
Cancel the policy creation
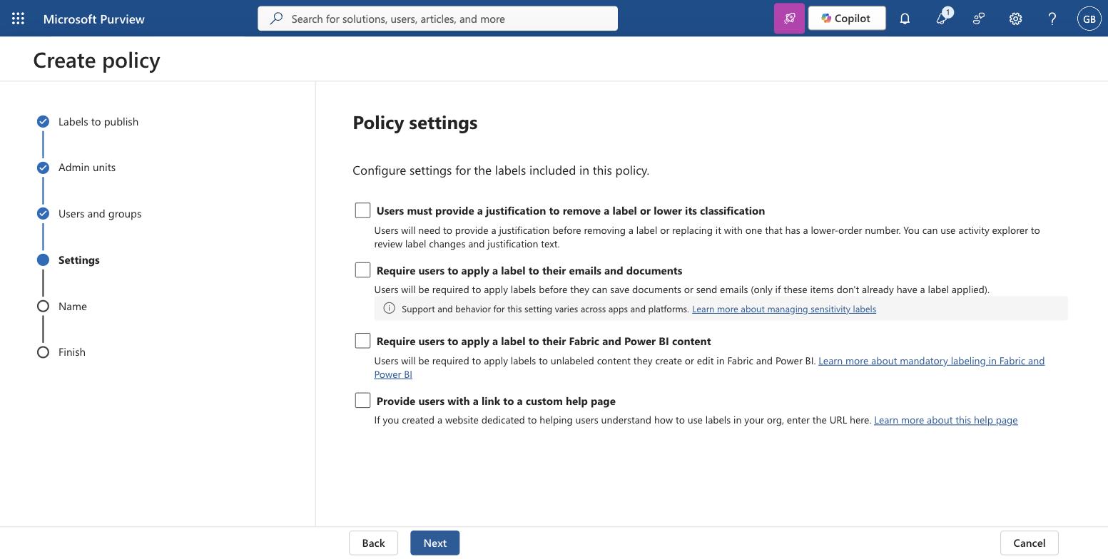1030,543
